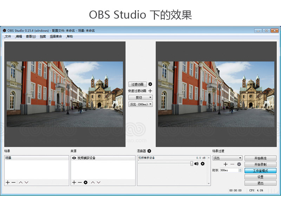Click the 过渡动画 button
Screen dimensions: 281x203
[x=137, y=84]
